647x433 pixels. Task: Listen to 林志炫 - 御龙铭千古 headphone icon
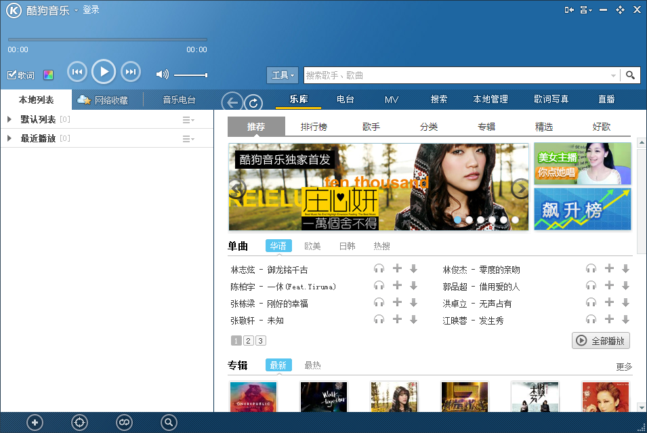(x=379, y=269)
